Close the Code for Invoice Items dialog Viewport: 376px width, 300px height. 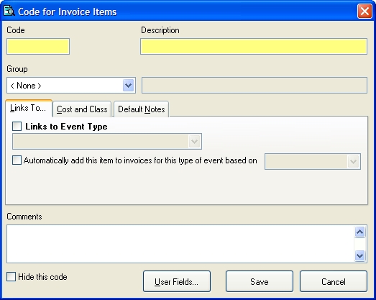click(364, 11)
